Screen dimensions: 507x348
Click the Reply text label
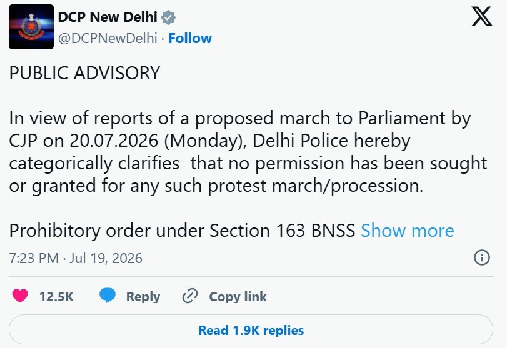coord(143,297)
